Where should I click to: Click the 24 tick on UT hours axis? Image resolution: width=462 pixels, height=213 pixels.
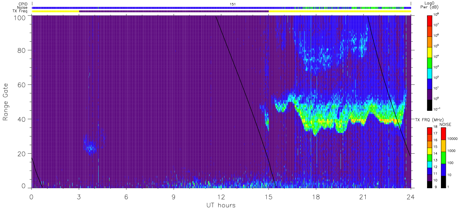(410, 196)
